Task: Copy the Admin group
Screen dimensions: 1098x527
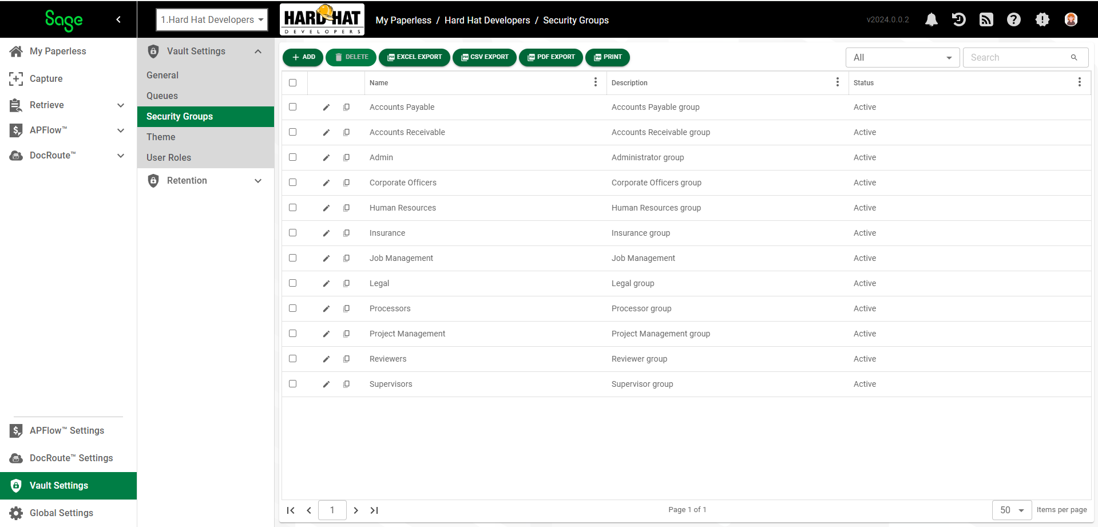Action: 346,158
